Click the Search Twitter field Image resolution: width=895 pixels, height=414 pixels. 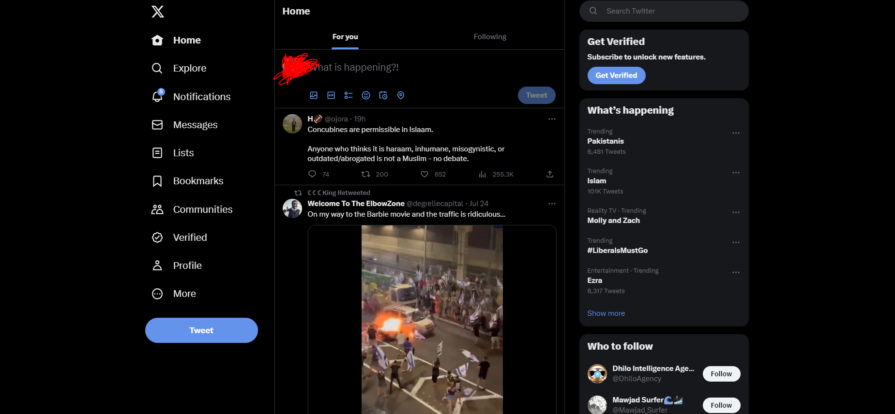664,11
